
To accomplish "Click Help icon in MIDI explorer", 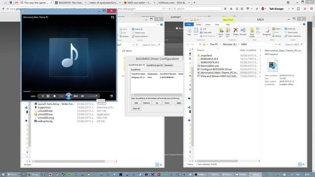I will click(304, 24).
